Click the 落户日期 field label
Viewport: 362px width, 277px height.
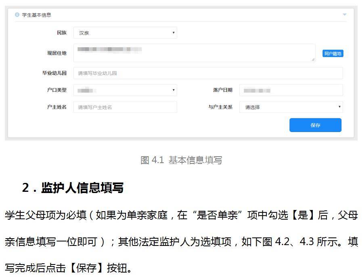pyautogui.click(x=222, y=90)
